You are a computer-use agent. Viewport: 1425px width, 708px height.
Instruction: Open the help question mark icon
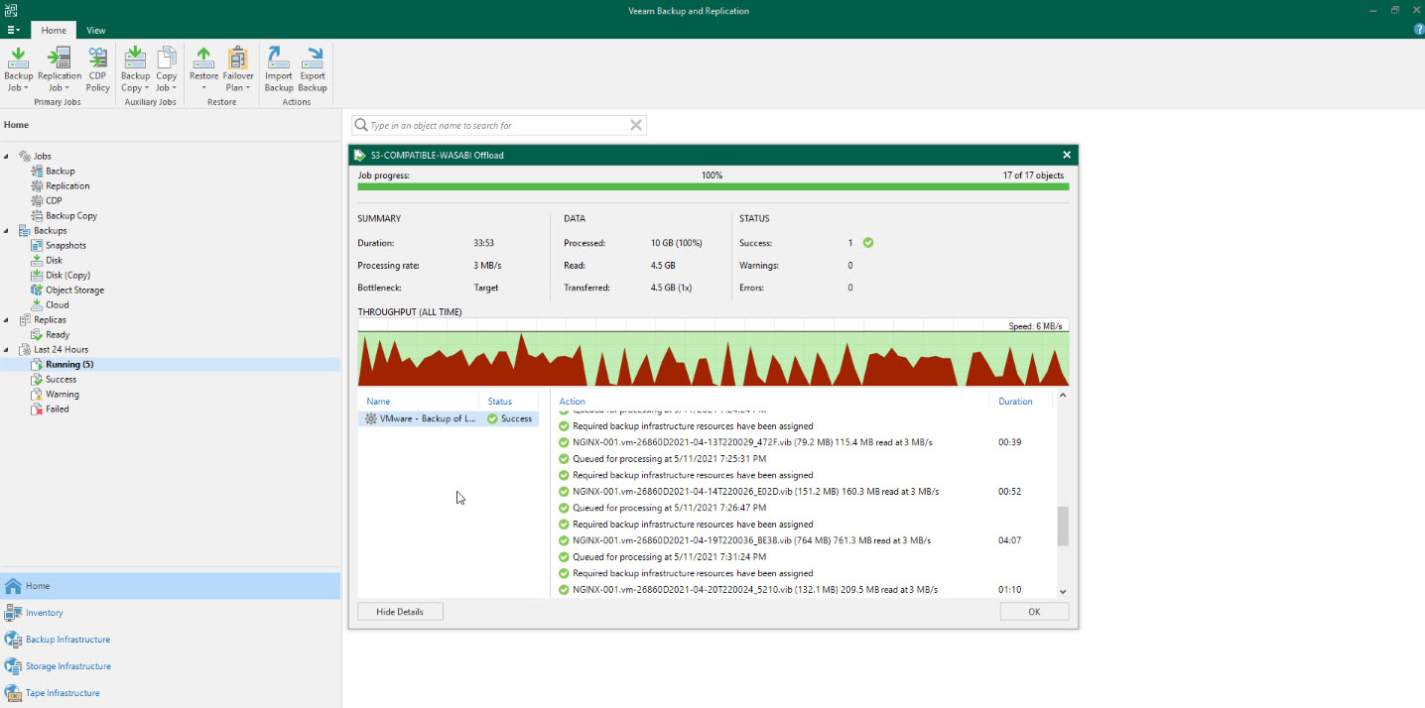pos(1418,30)
